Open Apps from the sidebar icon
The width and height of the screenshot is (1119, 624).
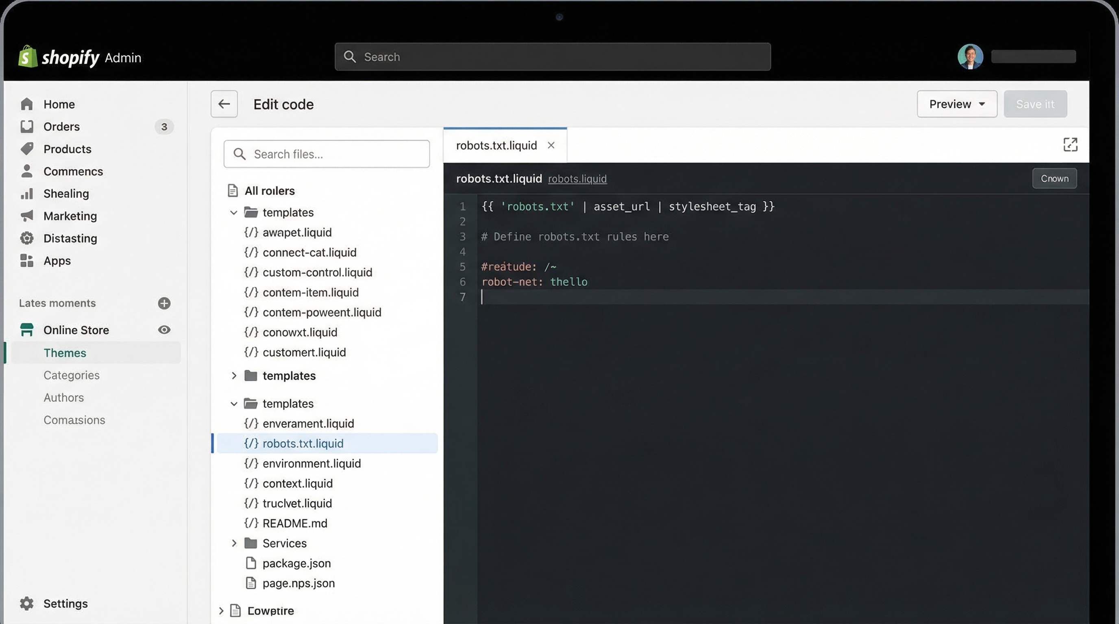point(26,260)
